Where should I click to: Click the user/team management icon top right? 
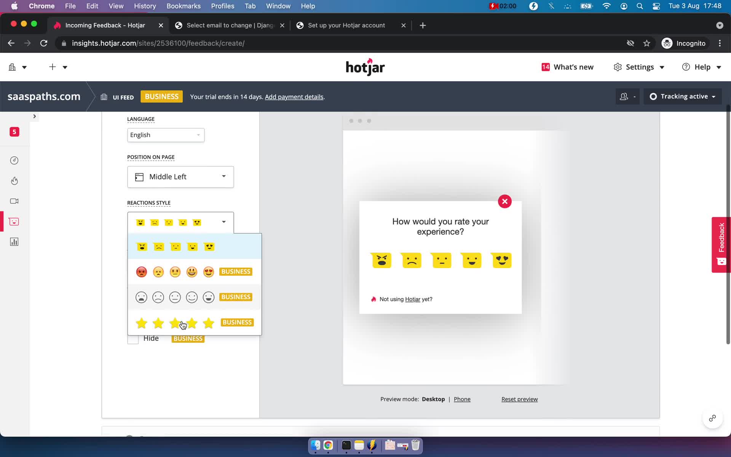[x=625, y=96]
